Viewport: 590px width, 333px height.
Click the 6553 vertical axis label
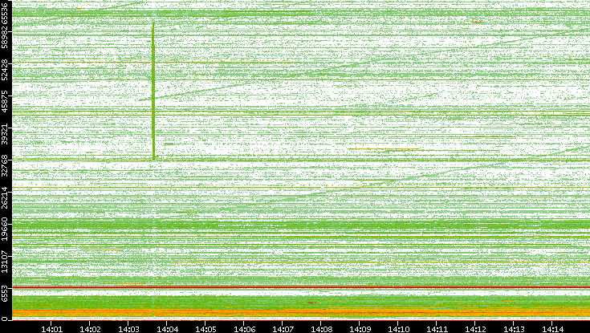click(5, 294)
